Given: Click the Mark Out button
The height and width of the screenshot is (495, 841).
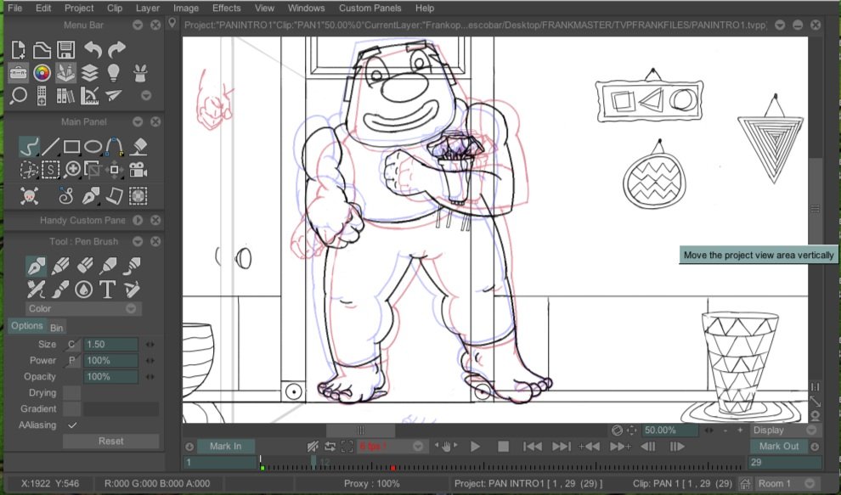Looking at the screenshot, I should (x=779, y=447).
